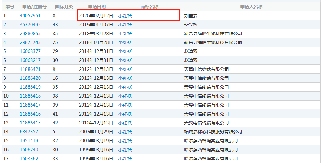Open registration number 11886421

pos(30,69)
